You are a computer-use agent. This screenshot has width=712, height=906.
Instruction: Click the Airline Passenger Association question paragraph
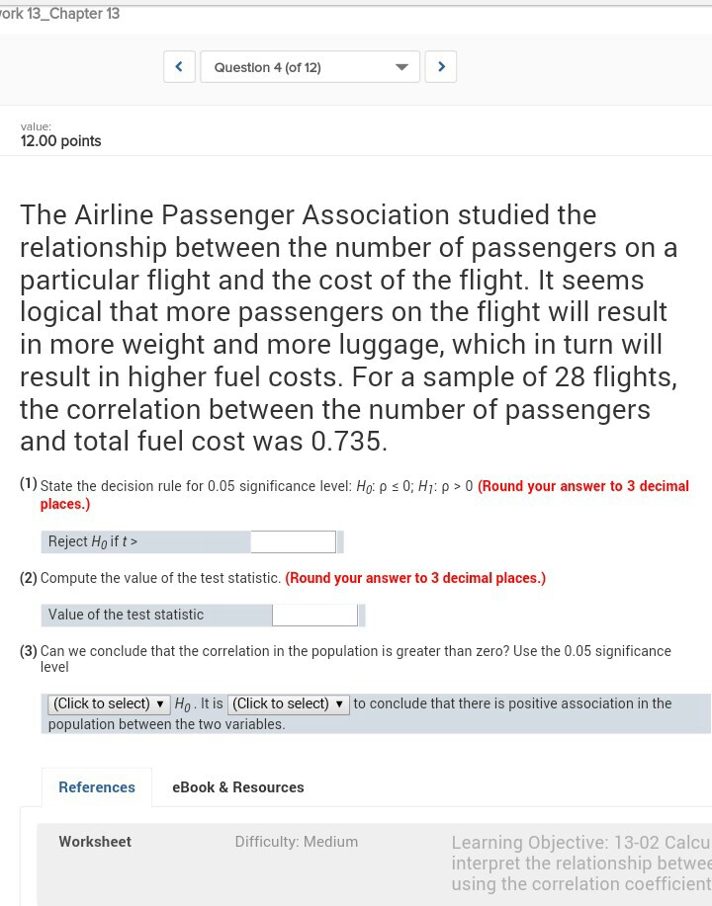(x=346, y=326)
